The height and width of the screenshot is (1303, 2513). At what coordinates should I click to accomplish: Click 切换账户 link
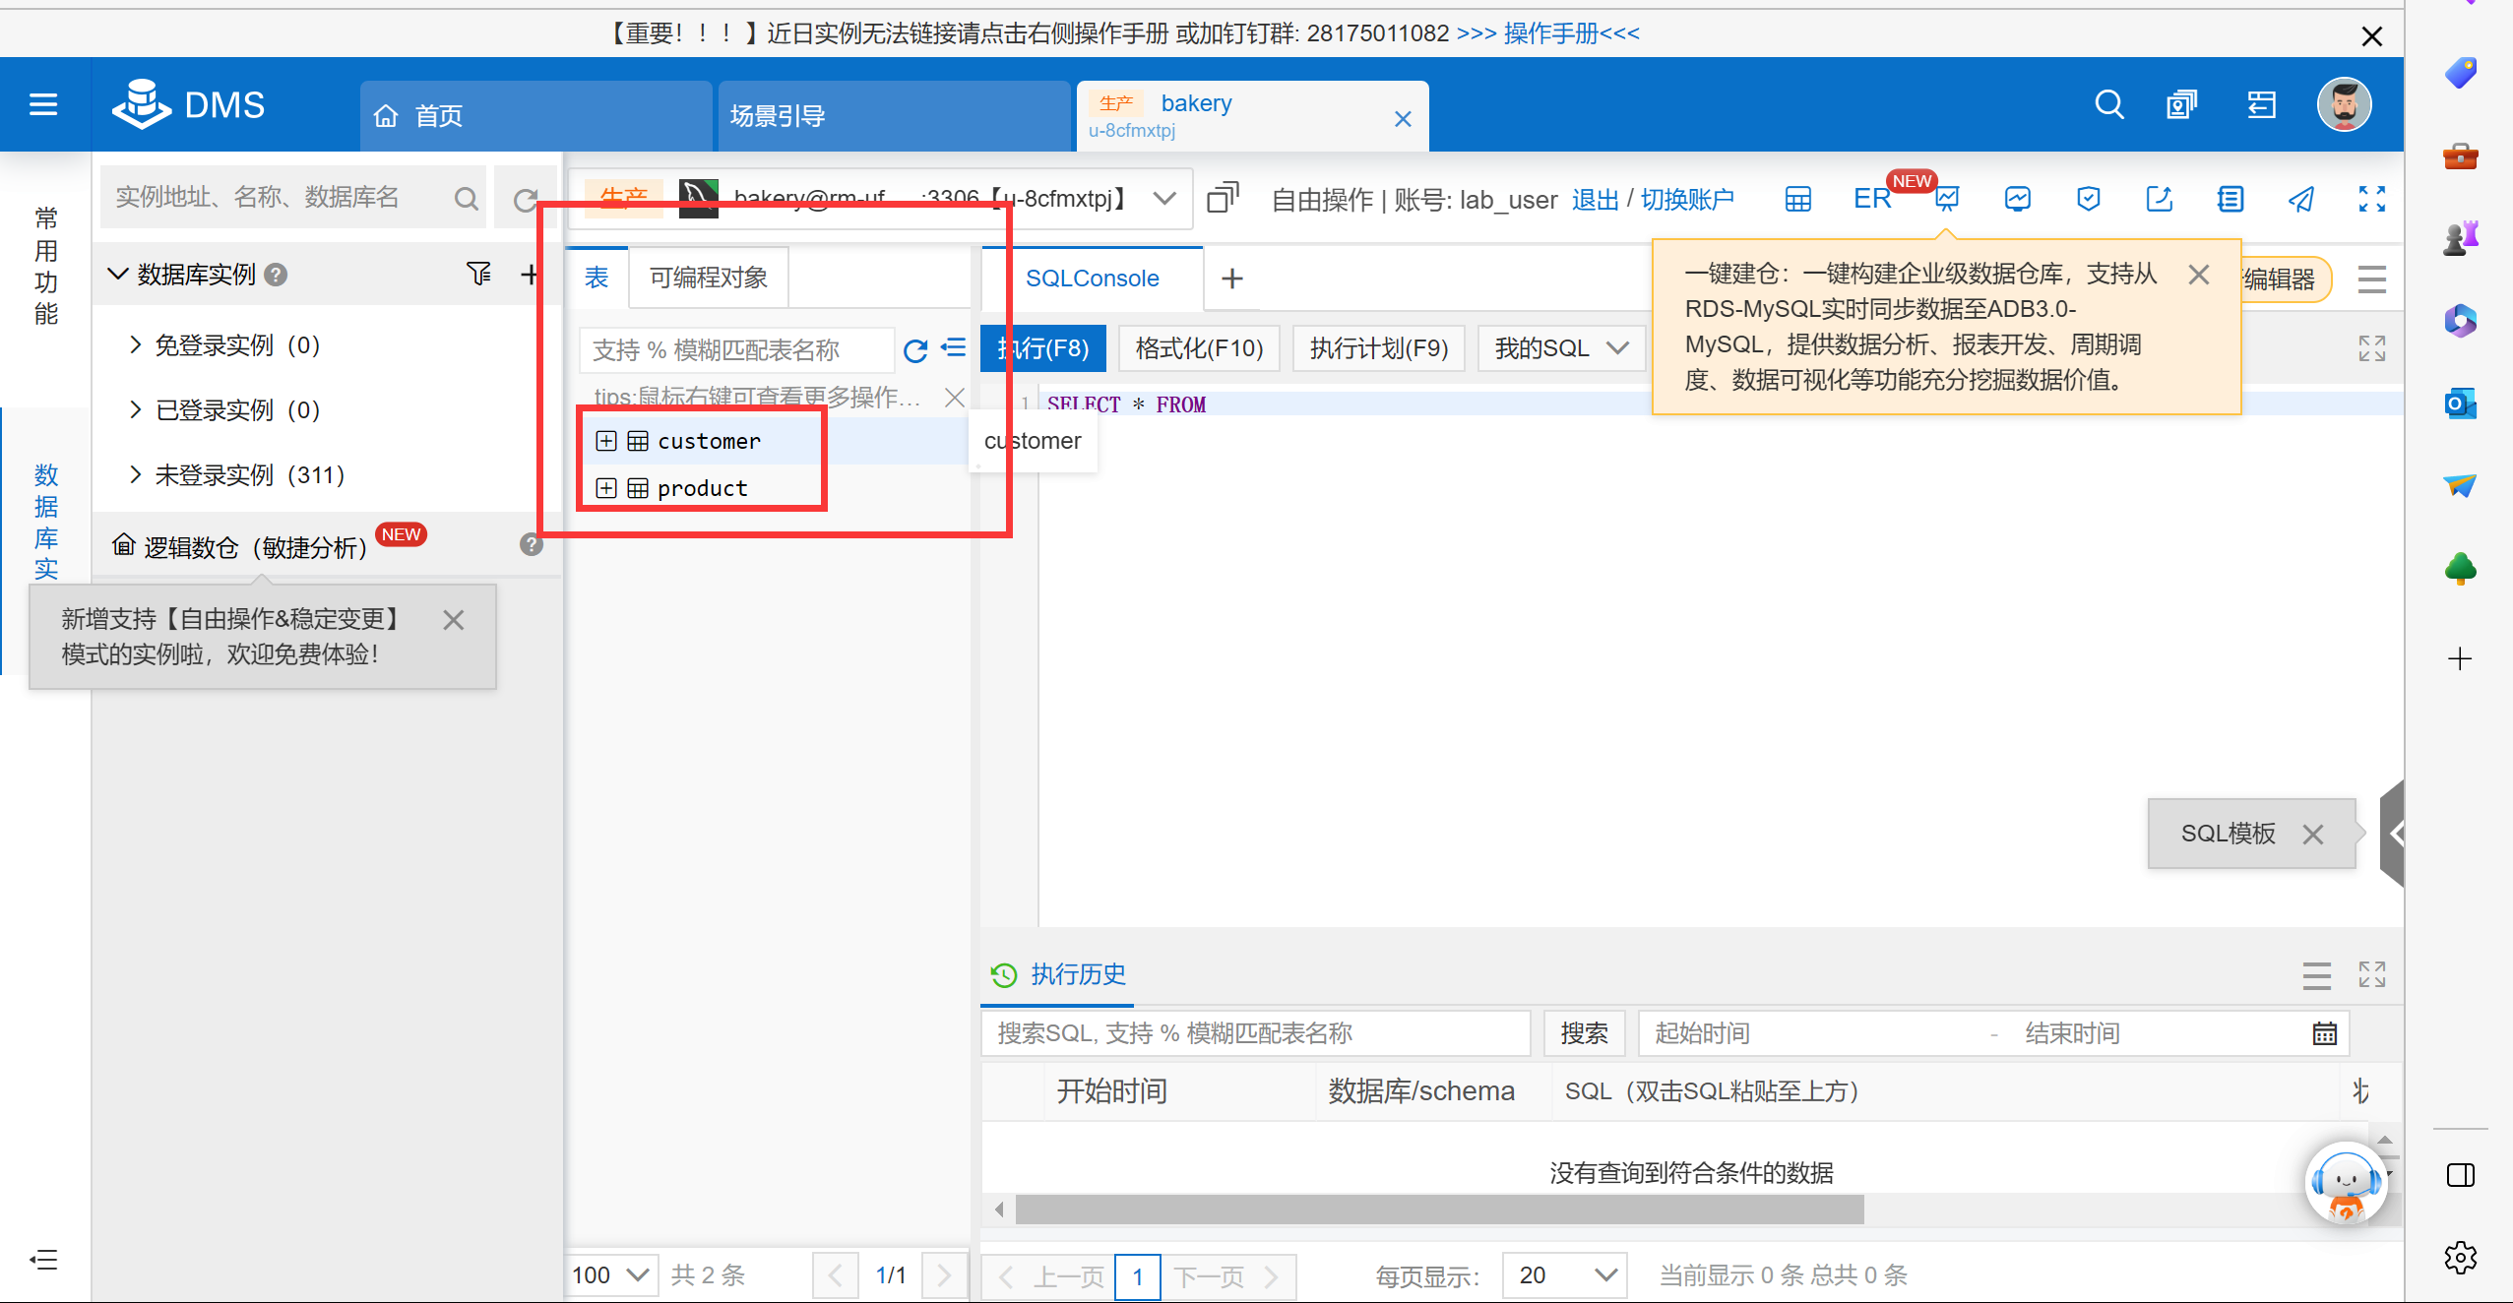point(1687,200)
